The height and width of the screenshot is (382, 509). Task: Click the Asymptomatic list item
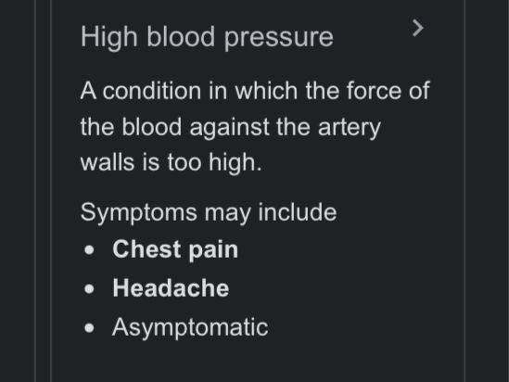point(190,327)
